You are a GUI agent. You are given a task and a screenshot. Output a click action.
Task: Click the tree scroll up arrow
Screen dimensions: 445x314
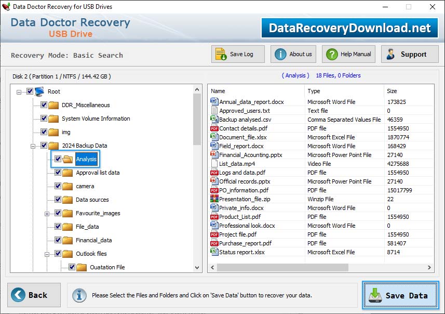(x=197, y=89)
